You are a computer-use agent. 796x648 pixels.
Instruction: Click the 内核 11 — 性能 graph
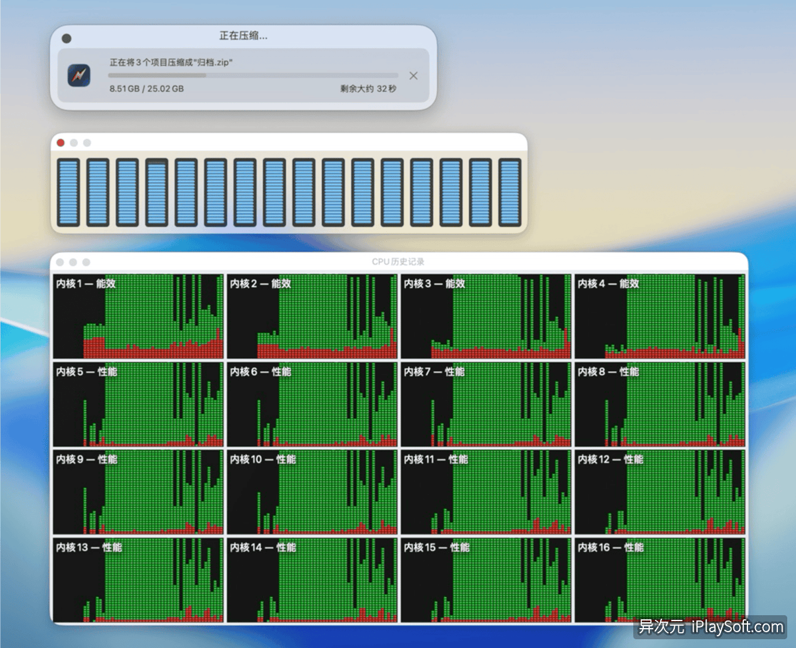(x=486, y=492)
